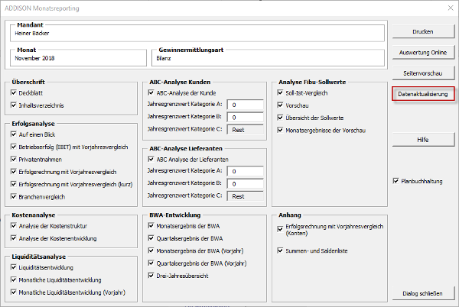Toggle Analyse der Kostenstruktur
The width and height of the screenshot is (459, 307).
(14, 226)
